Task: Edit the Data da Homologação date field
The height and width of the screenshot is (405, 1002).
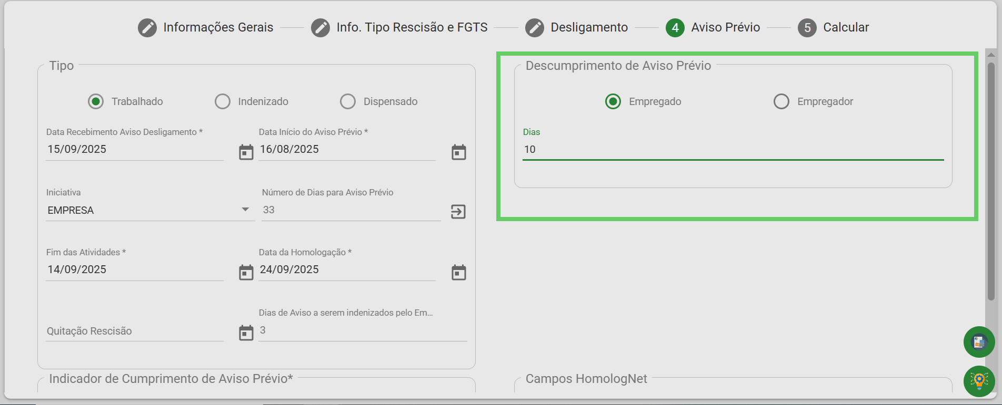Action: click(x=347, y=270)
